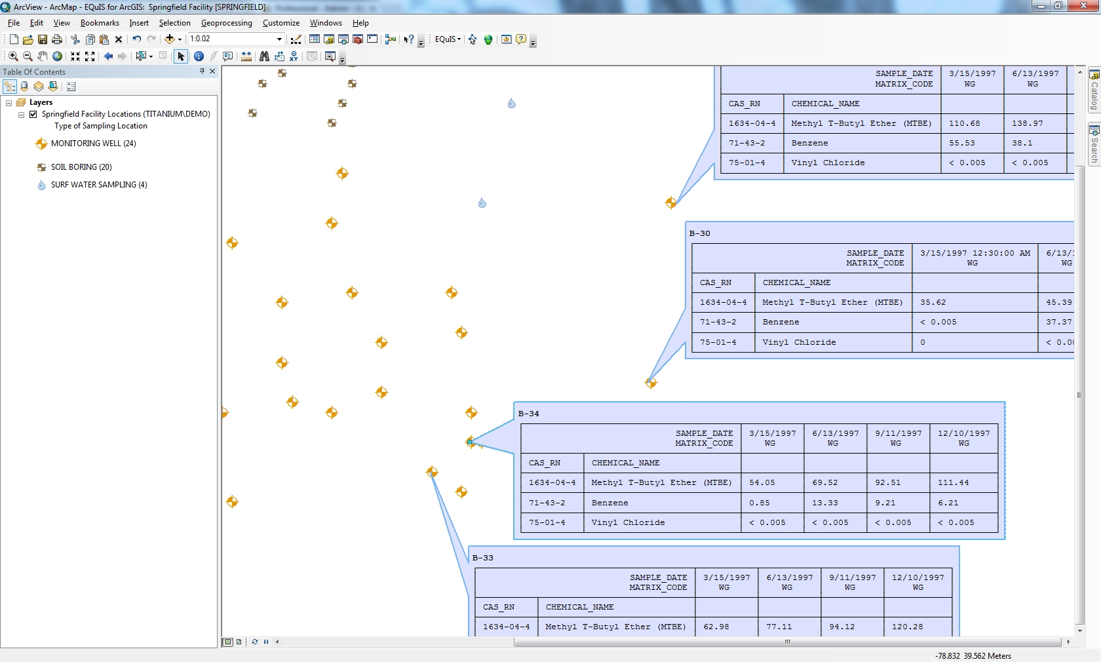Click the vertical scrollbar down arrow

pyautogui.click(x=1079, y=631)
